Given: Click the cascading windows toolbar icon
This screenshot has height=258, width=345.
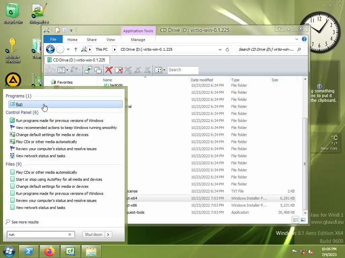Looking at the screenshot, I should pos(98,70).
